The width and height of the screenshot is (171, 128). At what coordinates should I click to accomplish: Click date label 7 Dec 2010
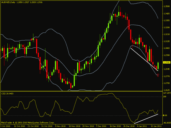(101, 126)
